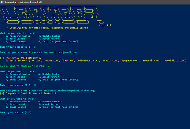Click 'adobe.com' in the leaked sites list
Image resolution: width=190 pixels, height=129 pixels.
[51, 61]
